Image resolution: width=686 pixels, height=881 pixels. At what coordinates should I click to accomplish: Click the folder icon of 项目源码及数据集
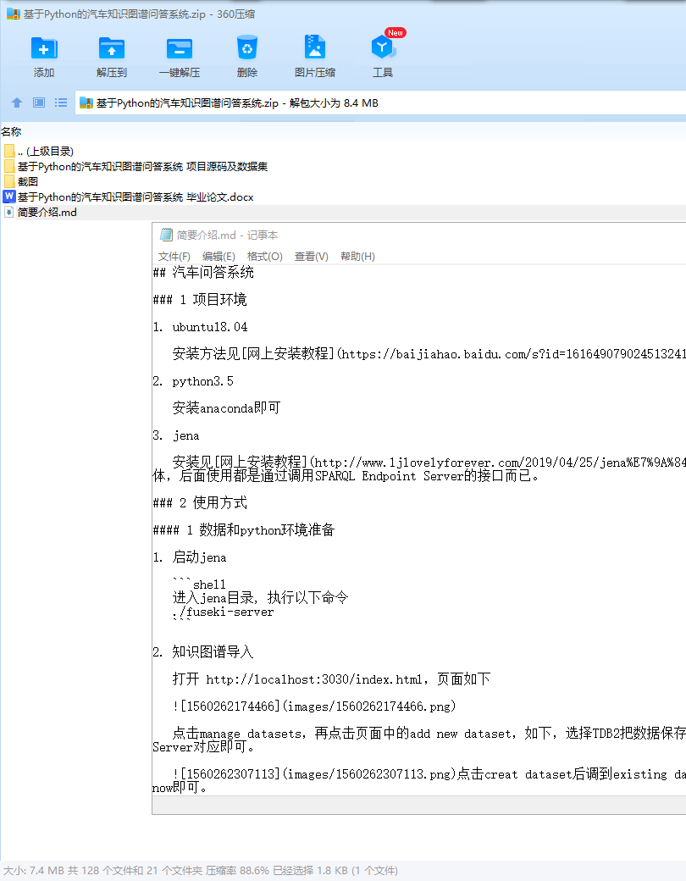pyautogui.click(x=9, y=166)
